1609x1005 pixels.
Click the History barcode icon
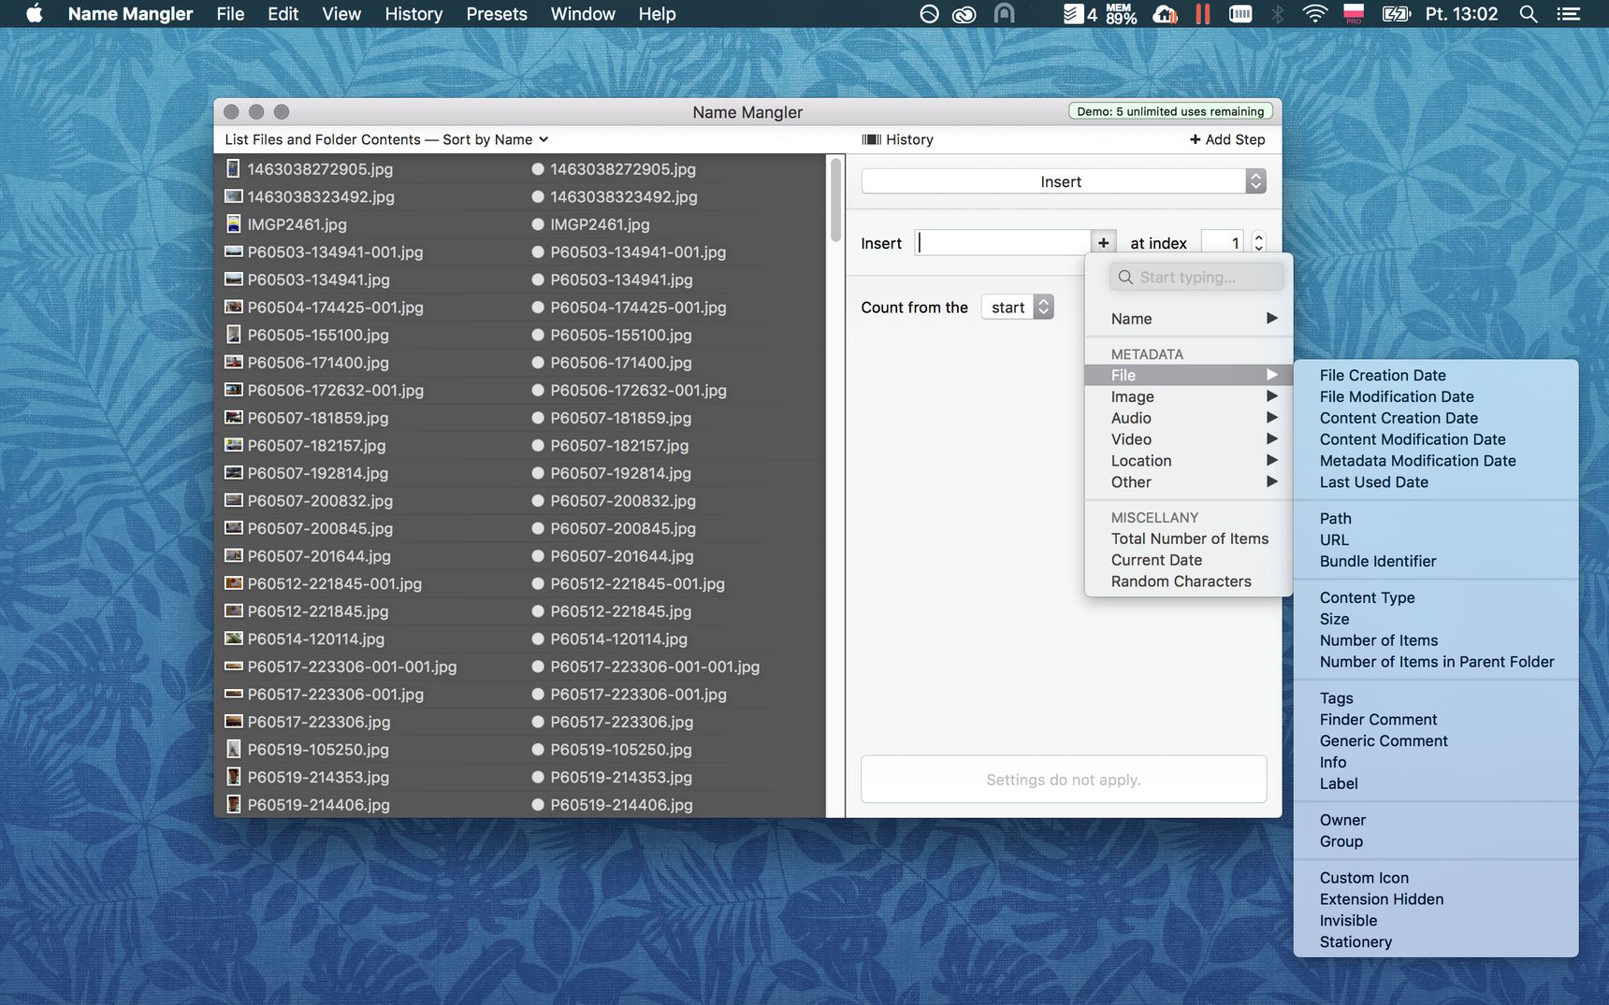(x=871, y=139)
